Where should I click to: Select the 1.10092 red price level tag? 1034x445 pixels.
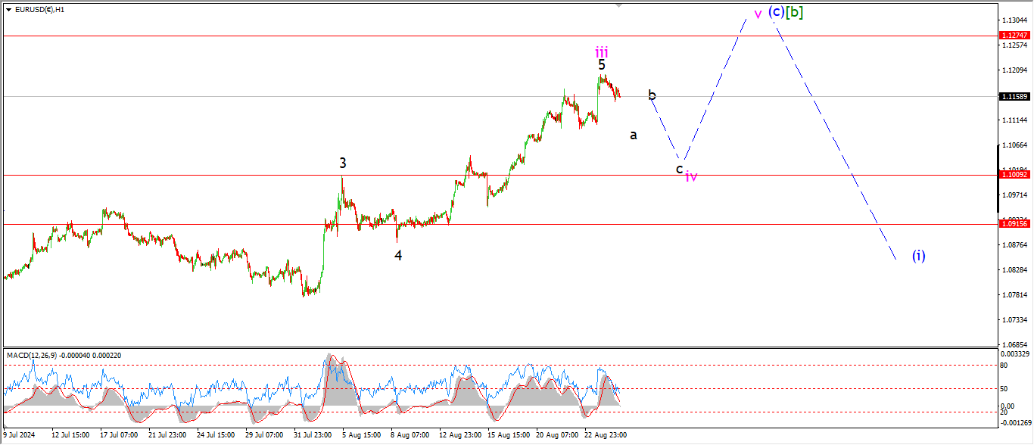pos(1015,175)
